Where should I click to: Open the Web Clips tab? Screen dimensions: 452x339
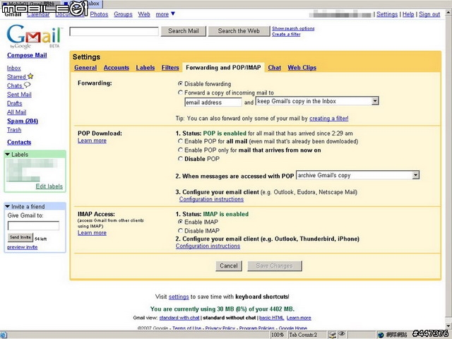pos(302,68)
